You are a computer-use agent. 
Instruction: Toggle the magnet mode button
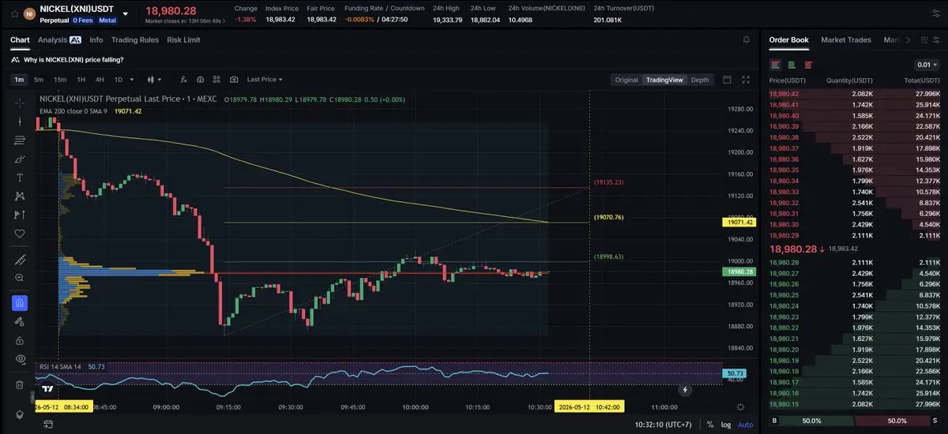(20, 303)
